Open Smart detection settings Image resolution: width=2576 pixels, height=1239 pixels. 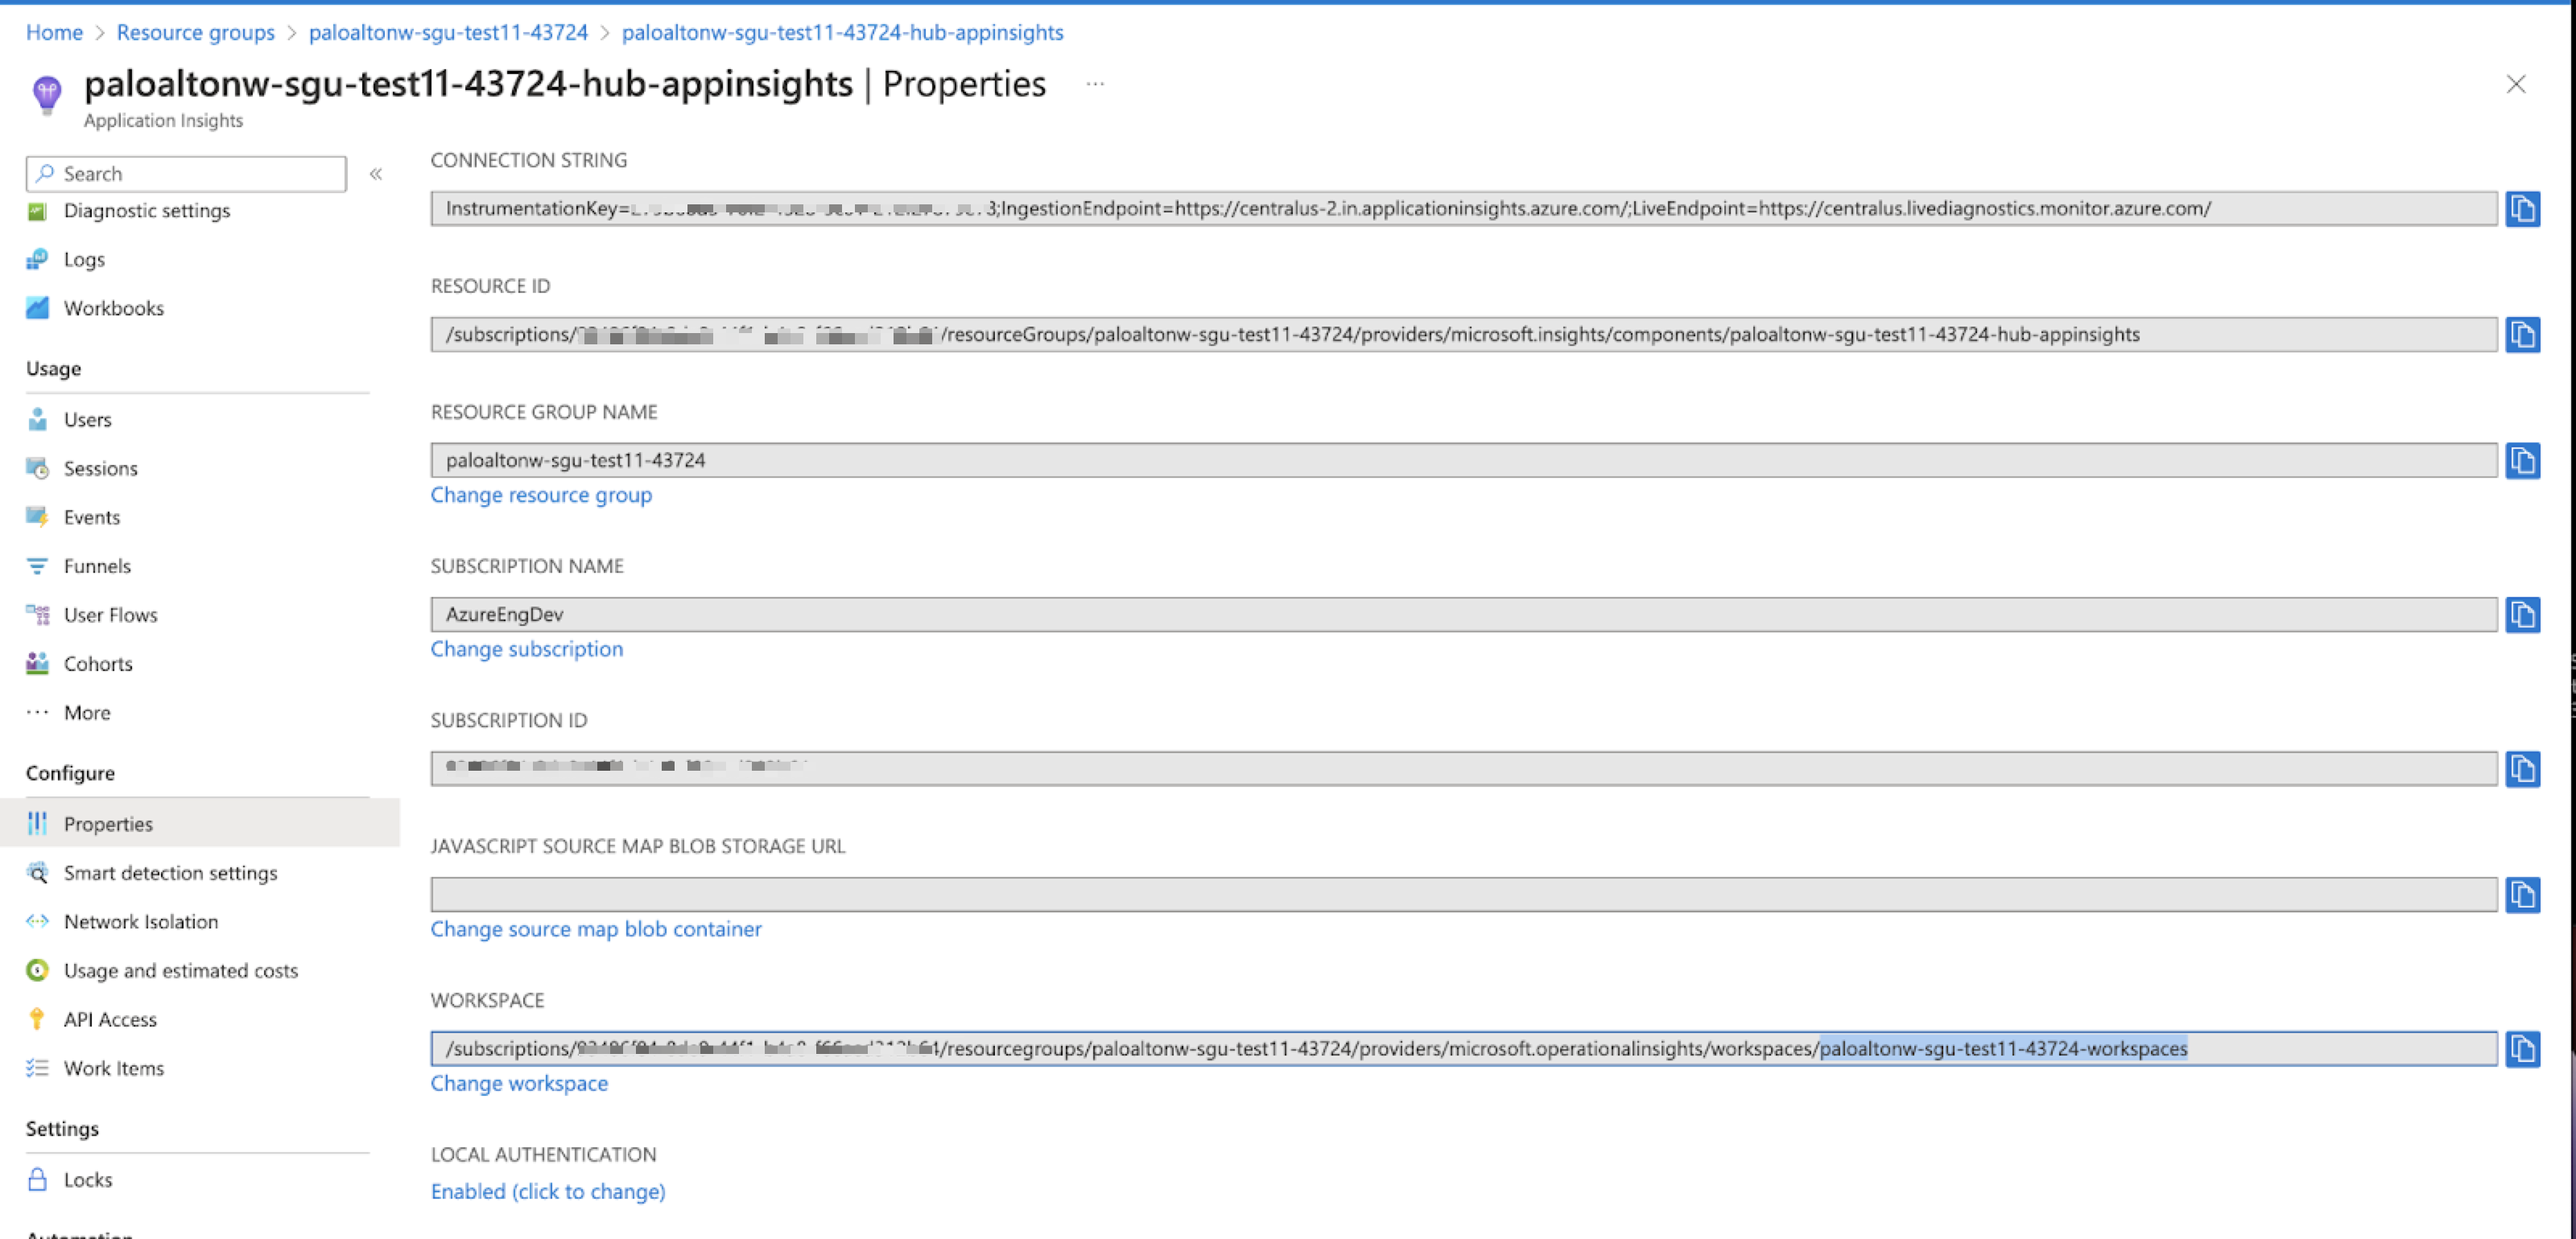coord(170,872)
